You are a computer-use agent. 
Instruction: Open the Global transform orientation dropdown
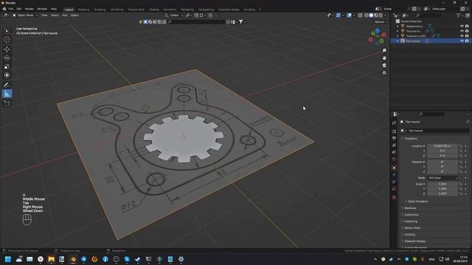point(174,15)
